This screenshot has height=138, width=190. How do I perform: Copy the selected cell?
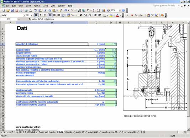click(49, 11)
